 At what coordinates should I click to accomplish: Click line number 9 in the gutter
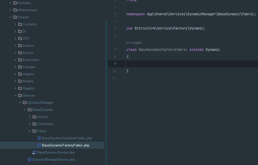[115, 64]
